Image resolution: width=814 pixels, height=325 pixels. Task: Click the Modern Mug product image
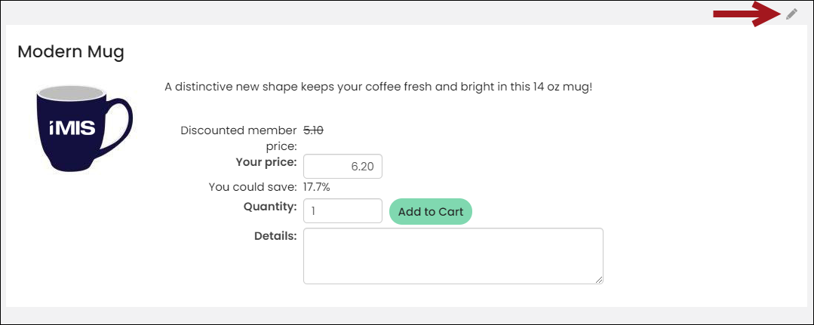[84, 128]
